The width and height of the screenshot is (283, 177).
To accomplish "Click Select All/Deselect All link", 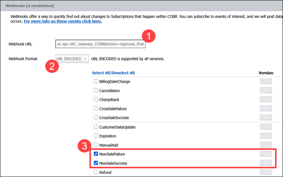I will point(113,73).
